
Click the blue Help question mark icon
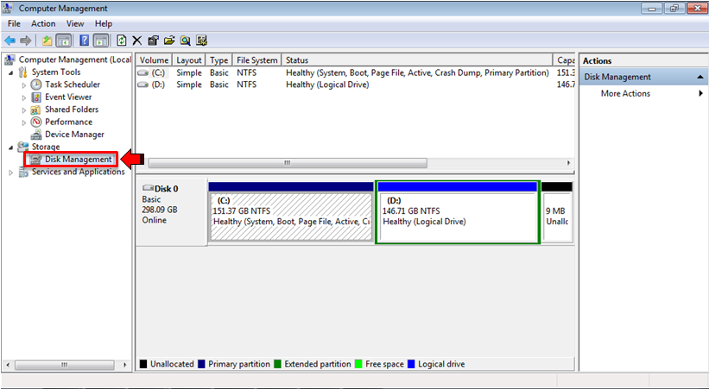pyautogui.click(x=84, y=41)
